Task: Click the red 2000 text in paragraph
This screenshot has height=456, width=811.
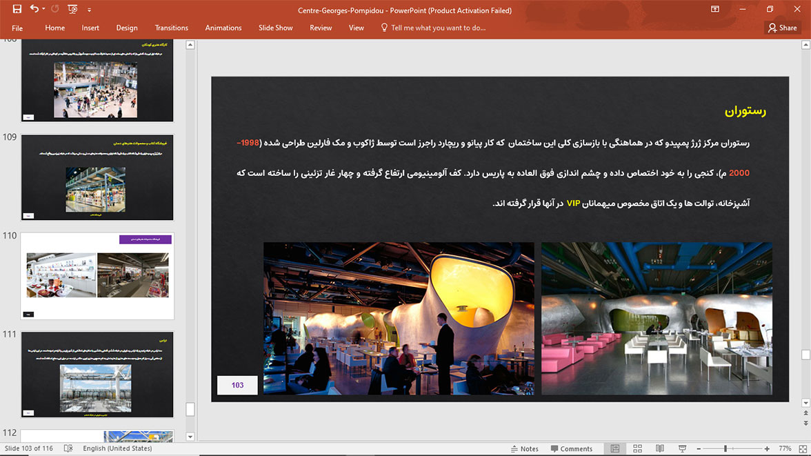Action: click(x=739, y=173)
